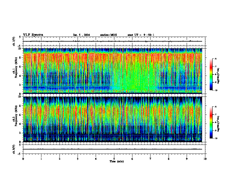This screenshot has height=178, width=231.
Task: Click the ch.3(V) lower tick label '-5'
Action: (20, 154)
